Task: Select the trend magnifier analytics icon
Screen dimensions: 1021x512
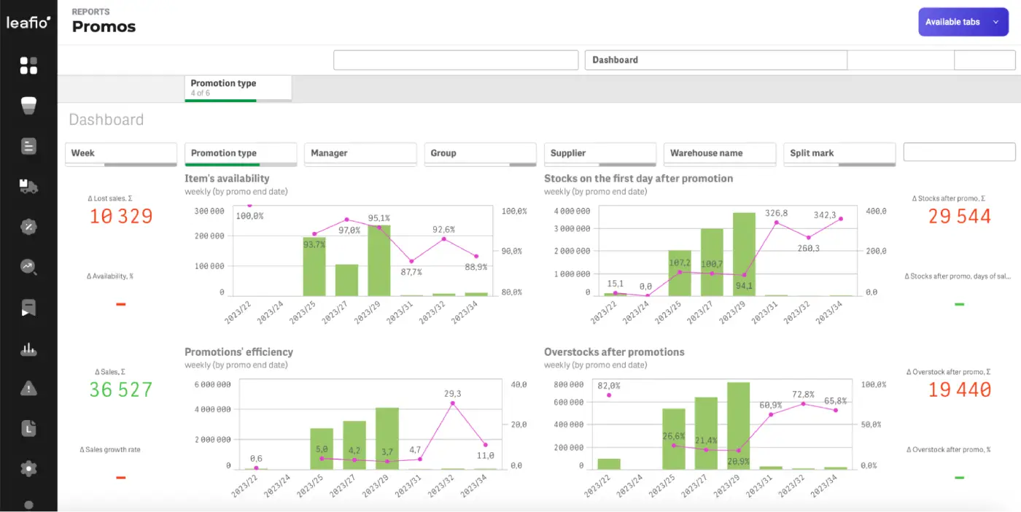Action: 28,267
